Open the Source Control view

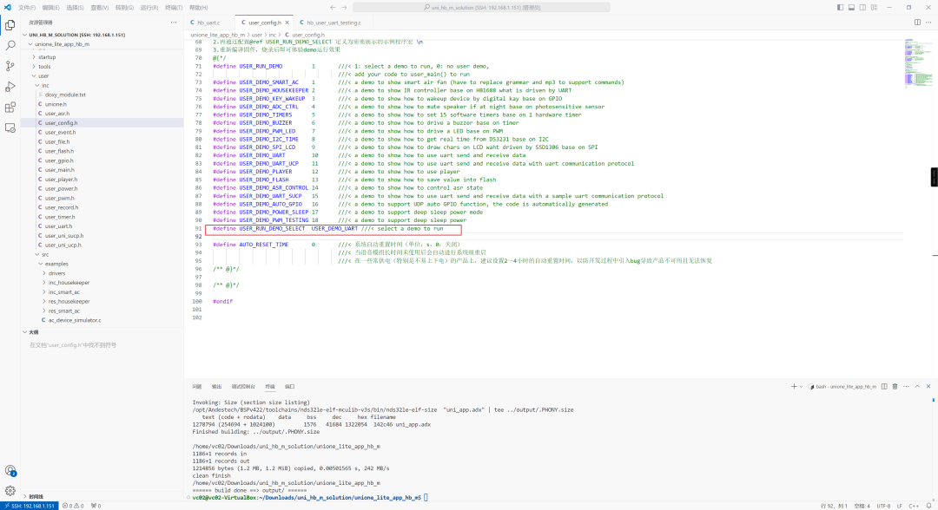[x=10, y=66]
